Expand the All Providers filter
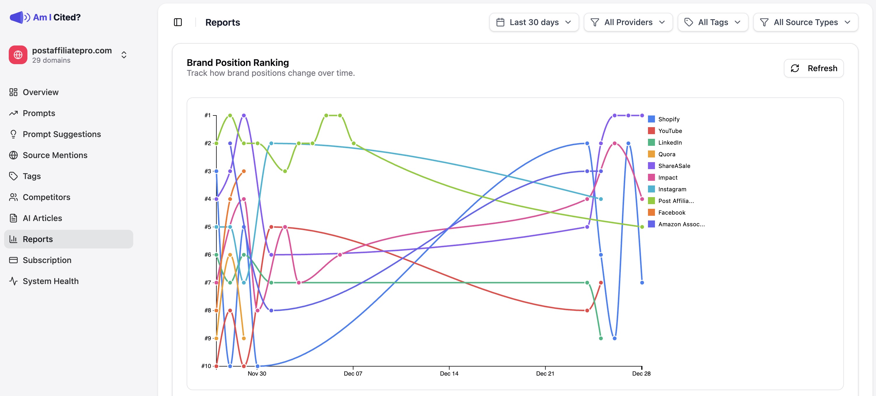The image size is (876, 396). [x=628, y=22]
